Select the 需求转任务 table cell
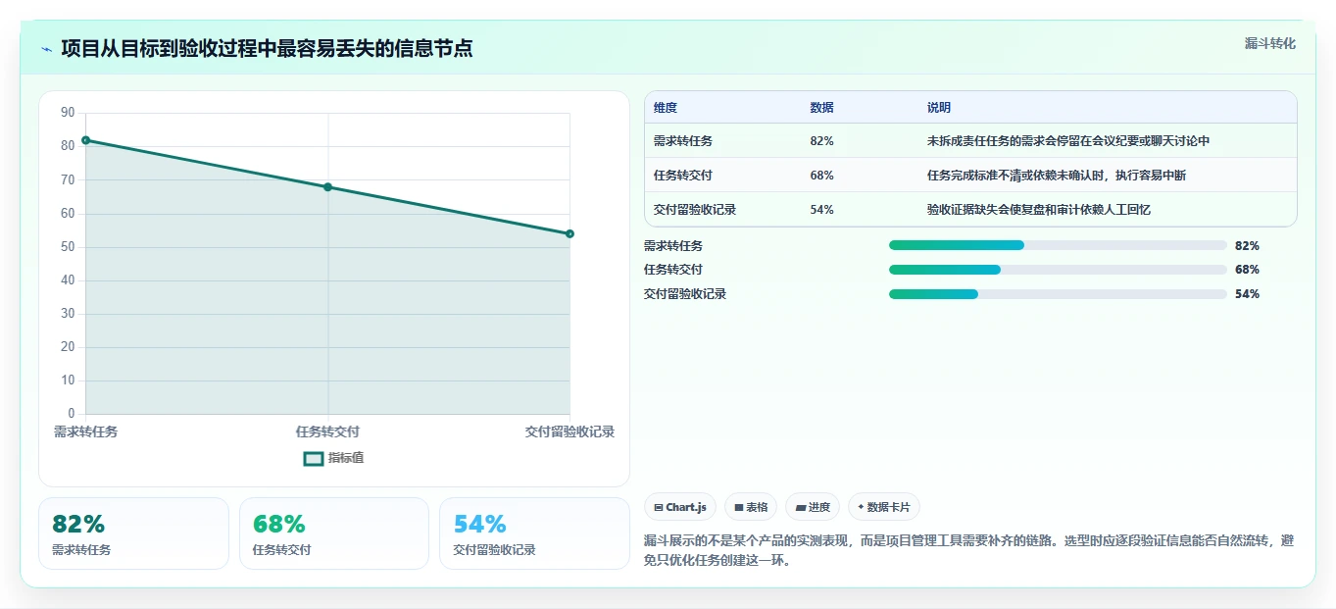1336x609 pixels. [x=683, y=141]
